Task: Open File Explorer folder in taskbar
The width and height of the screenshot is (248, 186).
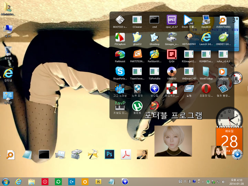Action: click(32, 182)
